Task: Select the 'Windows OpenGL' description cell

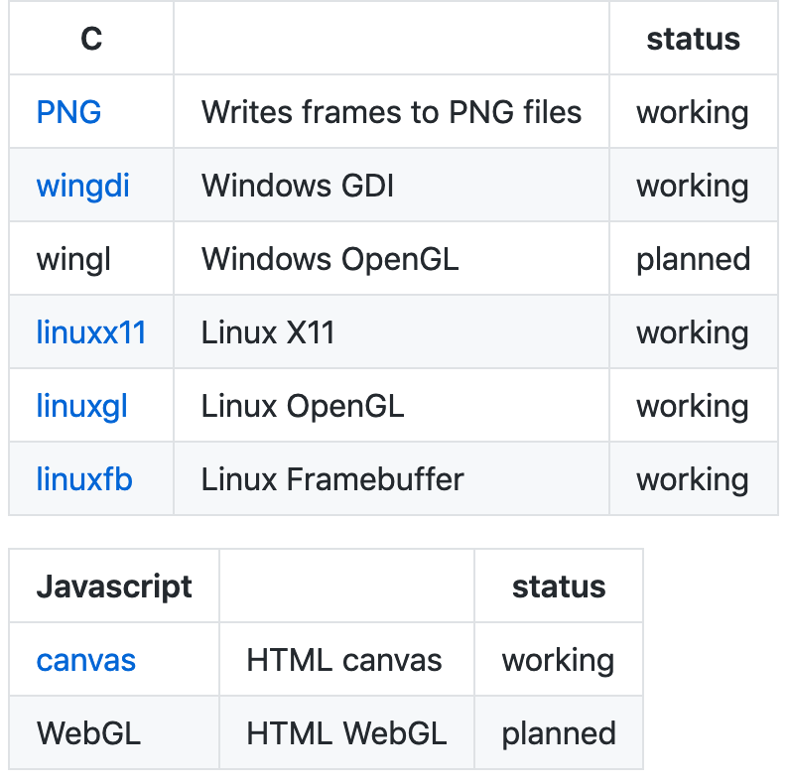Action: (x=391, y=258)
